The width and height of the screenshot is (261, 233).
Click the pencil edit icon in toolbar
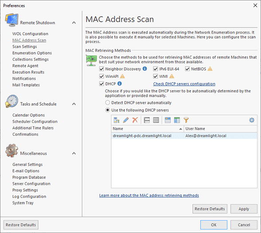[x=126, y=120]
